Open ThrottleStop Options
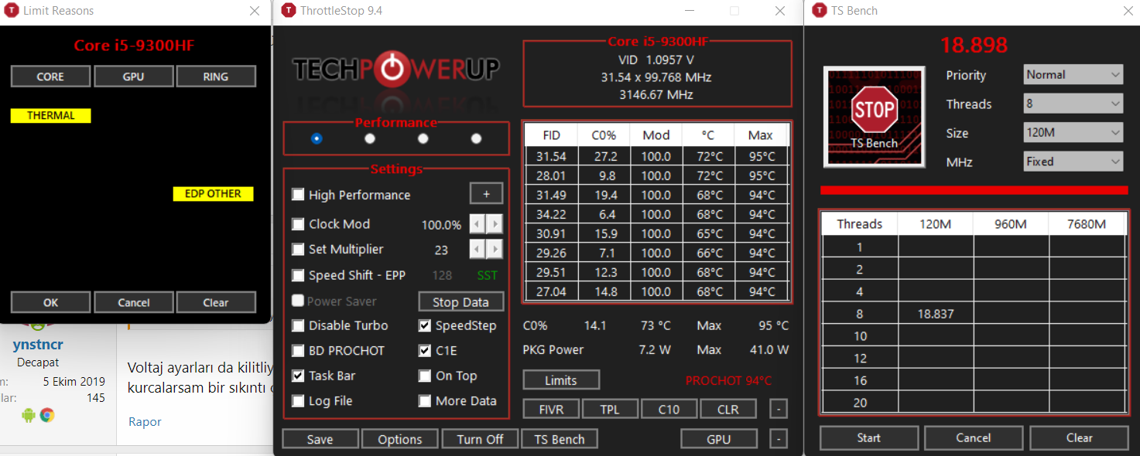1140x456 pixels. point(400,439)
